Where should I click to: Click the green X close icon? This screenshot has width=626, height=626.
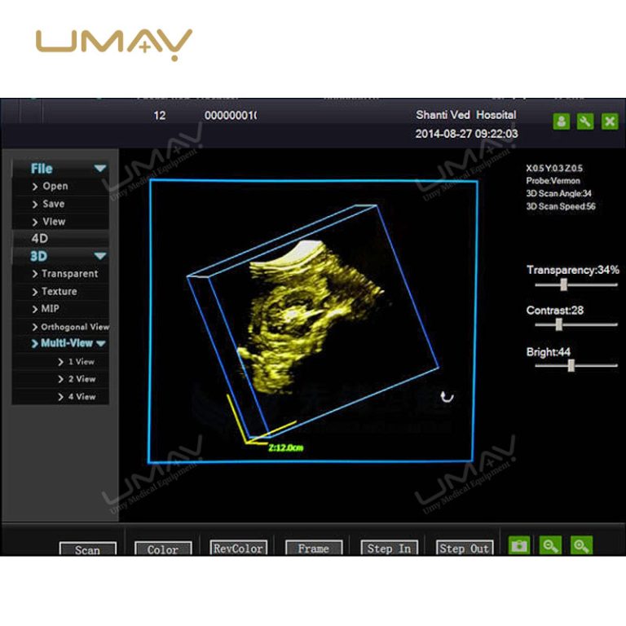coord(610,121)
